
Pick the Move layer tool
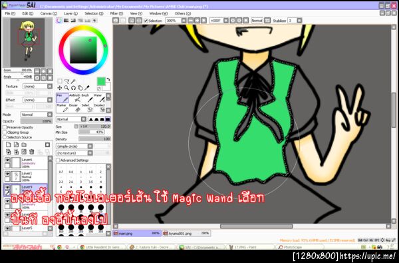tap(60, 88)
